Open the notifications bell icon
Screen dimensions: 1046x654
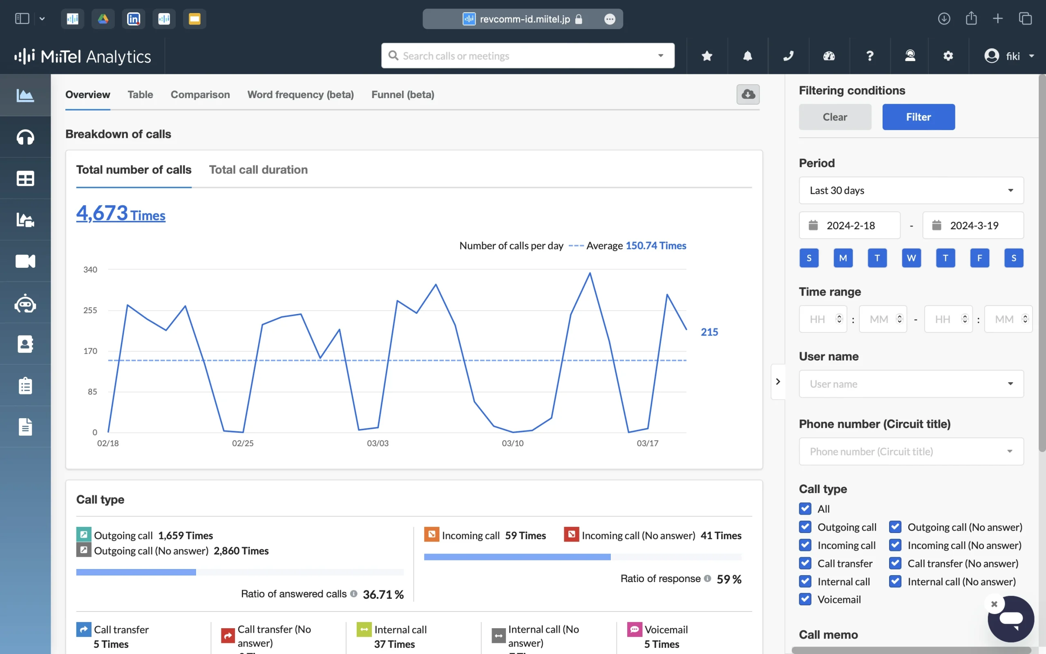747,56
